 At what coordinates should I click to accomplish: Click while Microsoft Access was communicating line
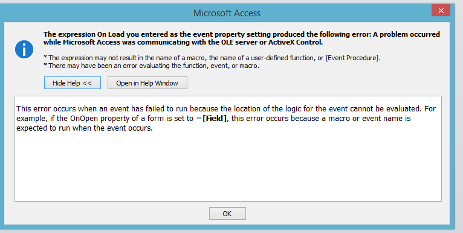[183, 42]
